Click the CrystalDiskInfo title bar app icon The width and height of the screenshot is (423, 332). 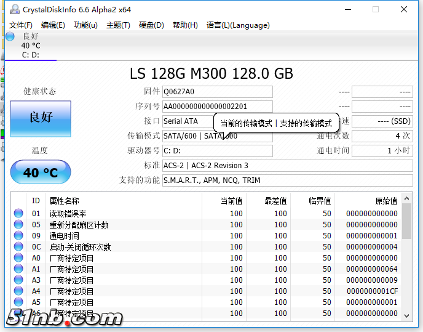point(12,9)
